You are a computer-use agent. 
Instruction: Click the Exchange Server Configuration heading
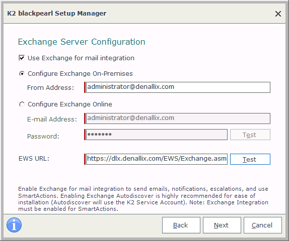coord(82,42)
